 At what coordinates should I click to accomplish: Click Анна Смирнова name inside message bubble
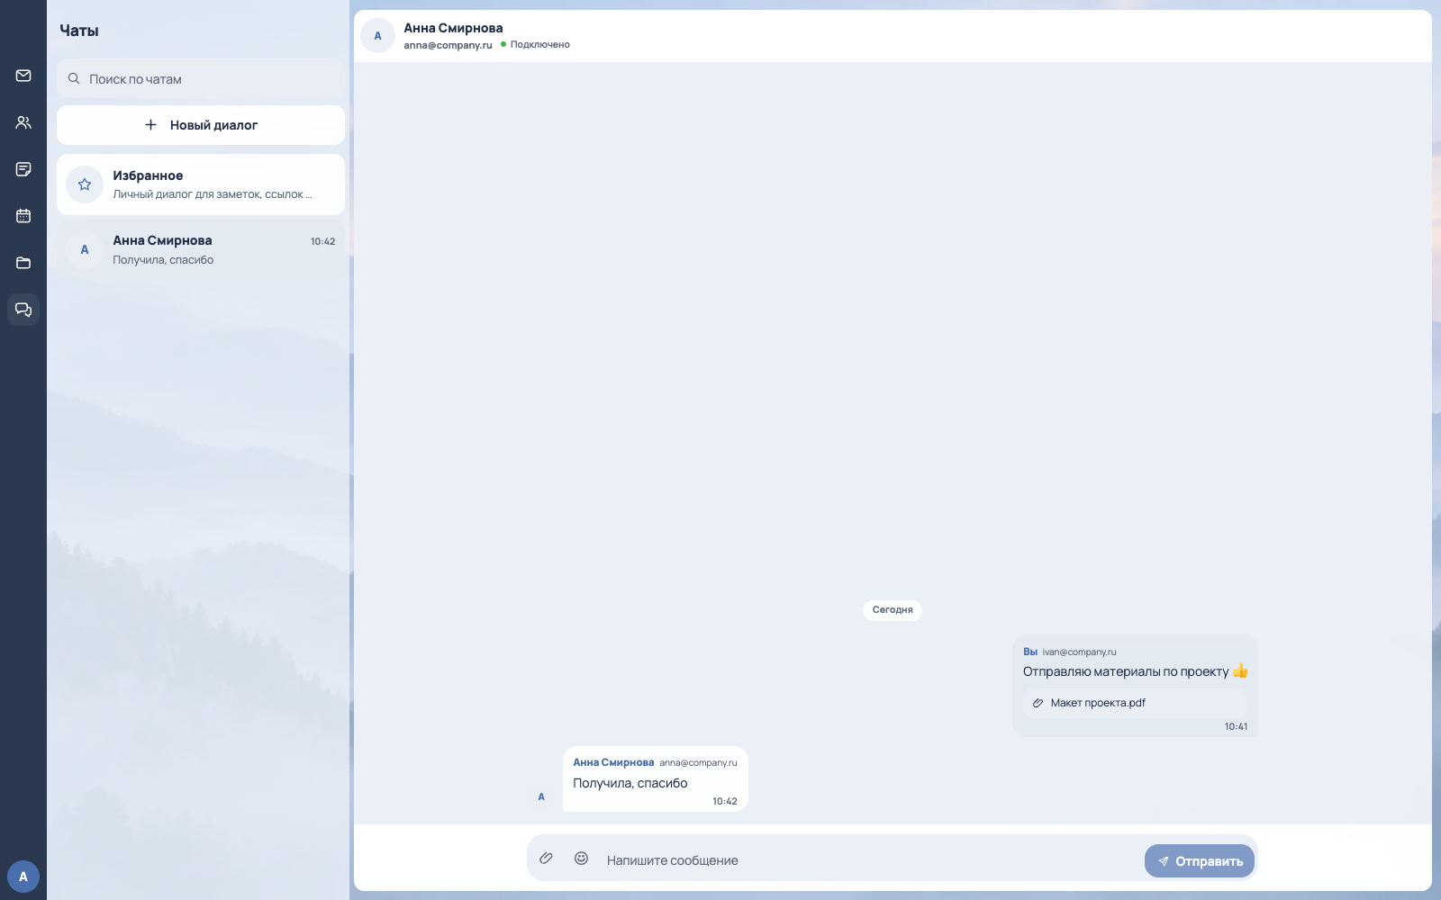tap(613, 762)
